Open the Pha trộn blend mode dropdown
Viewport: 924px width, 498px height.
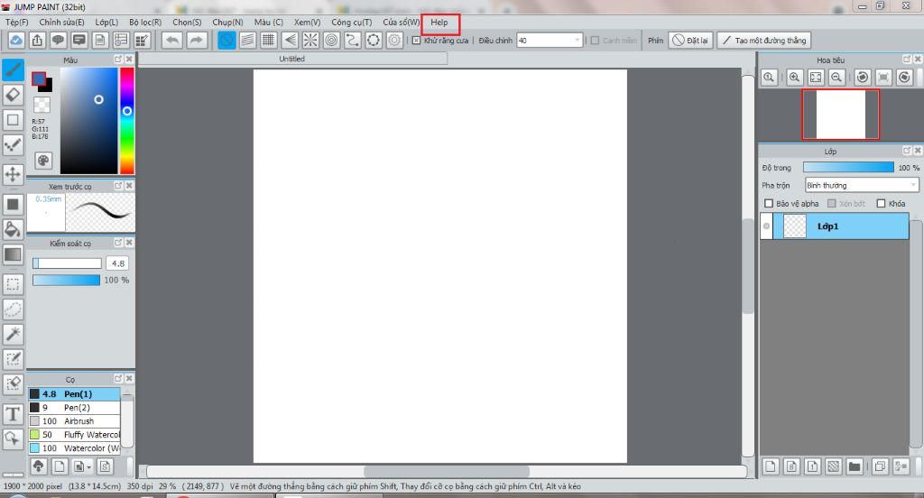(x=913, y=185)
